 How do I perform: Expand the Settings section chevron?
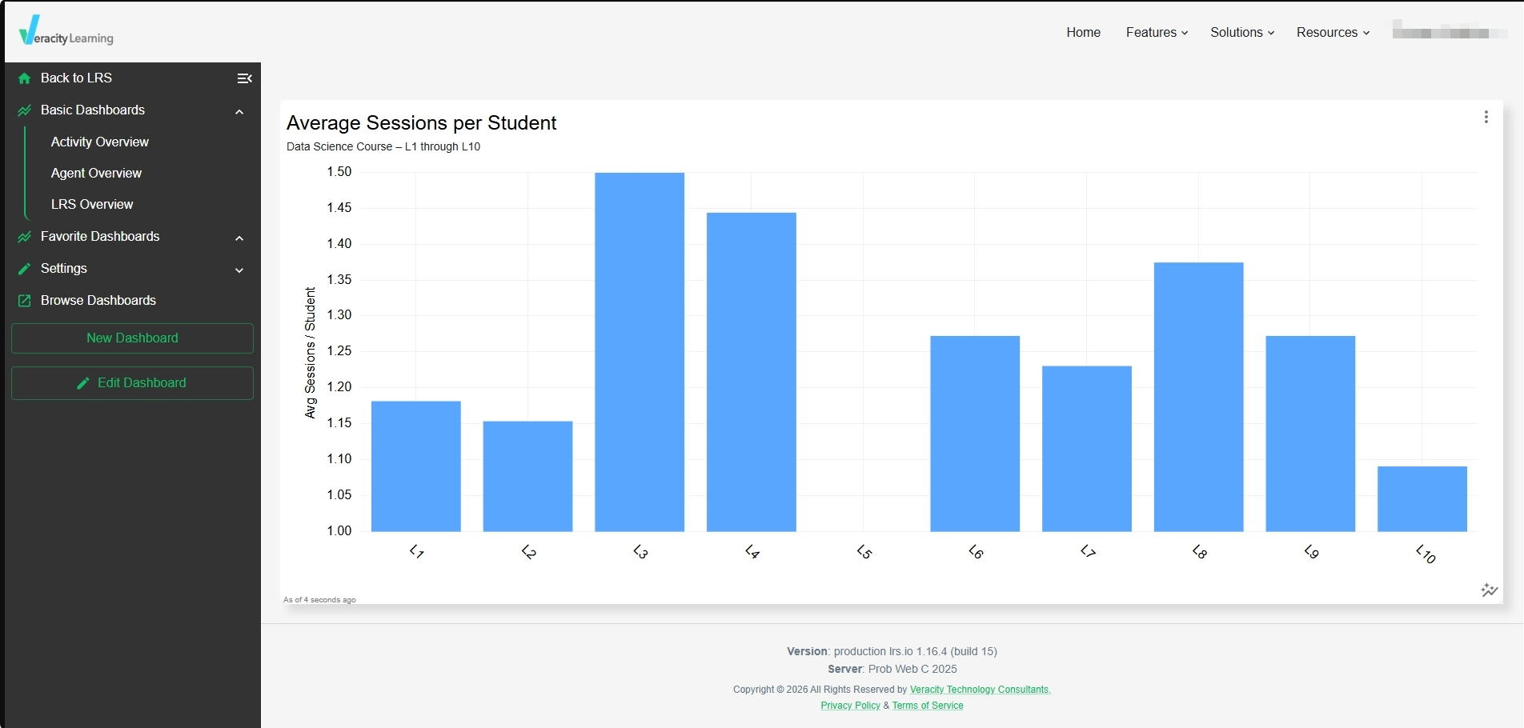[x=239, y=270]
